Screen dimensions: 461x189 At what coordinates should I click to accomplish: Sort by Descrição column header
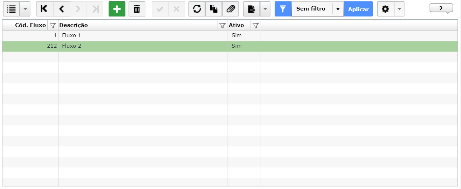(x=74, y=25)
